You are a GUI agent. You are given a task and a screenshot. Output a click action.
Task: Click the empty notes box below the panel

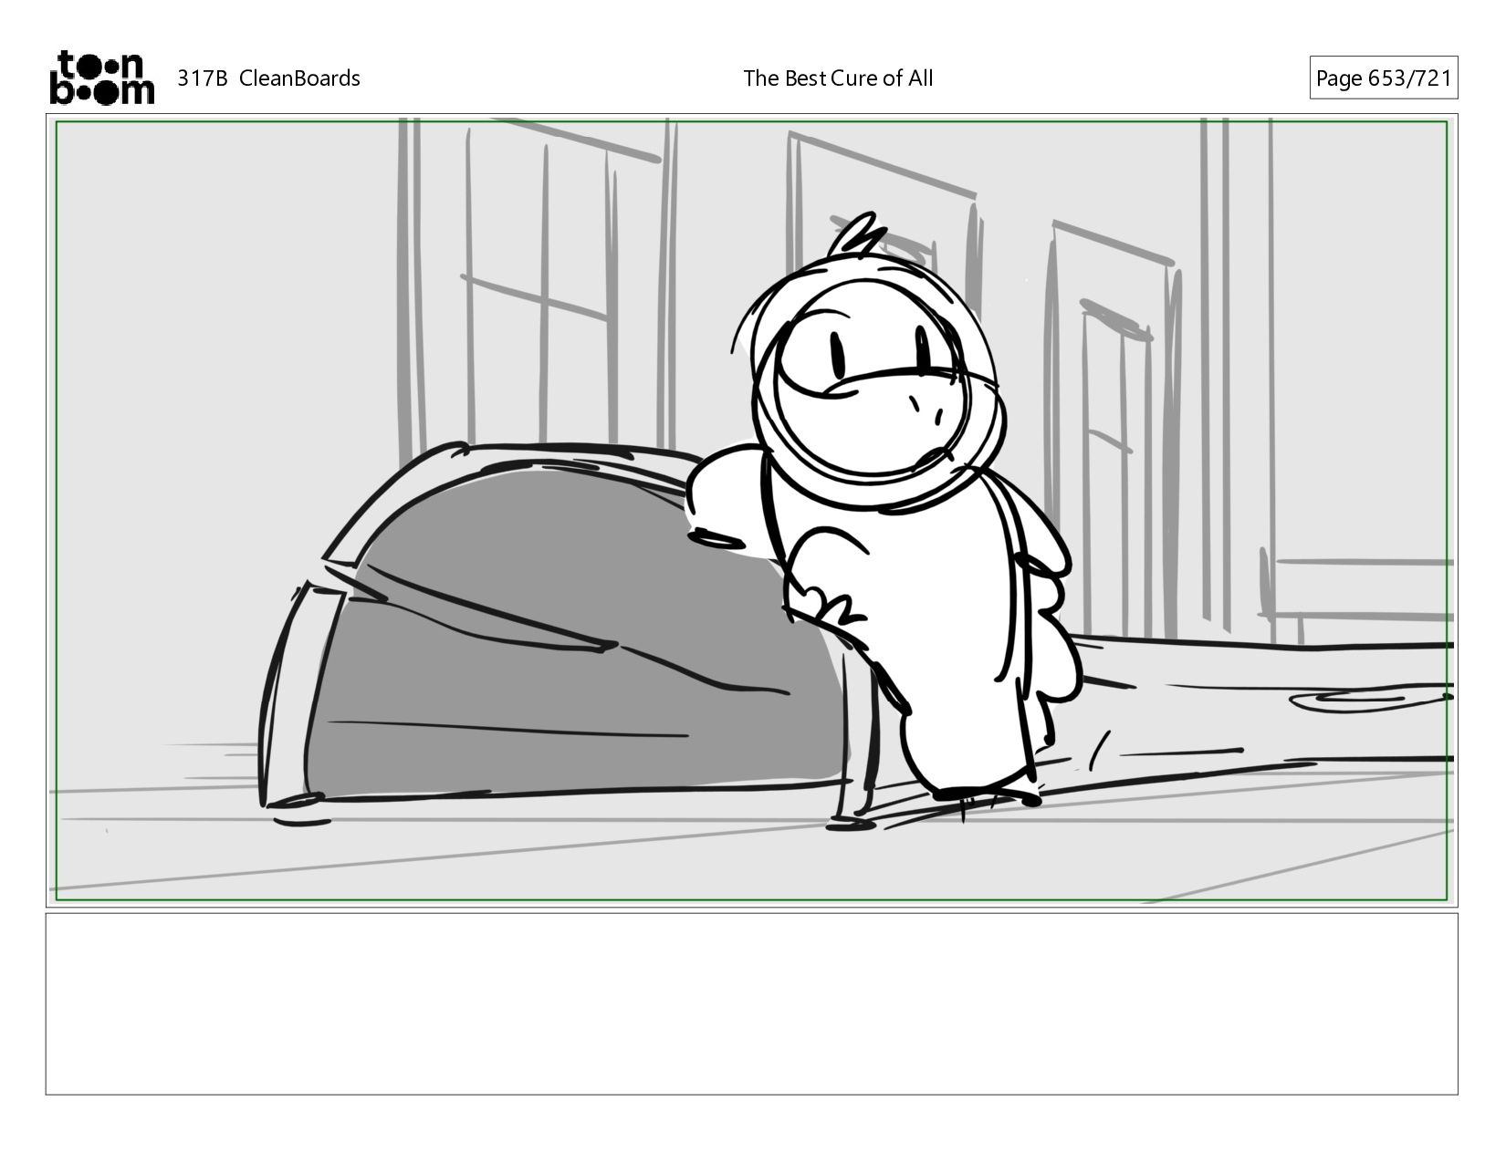(752, 1003)
